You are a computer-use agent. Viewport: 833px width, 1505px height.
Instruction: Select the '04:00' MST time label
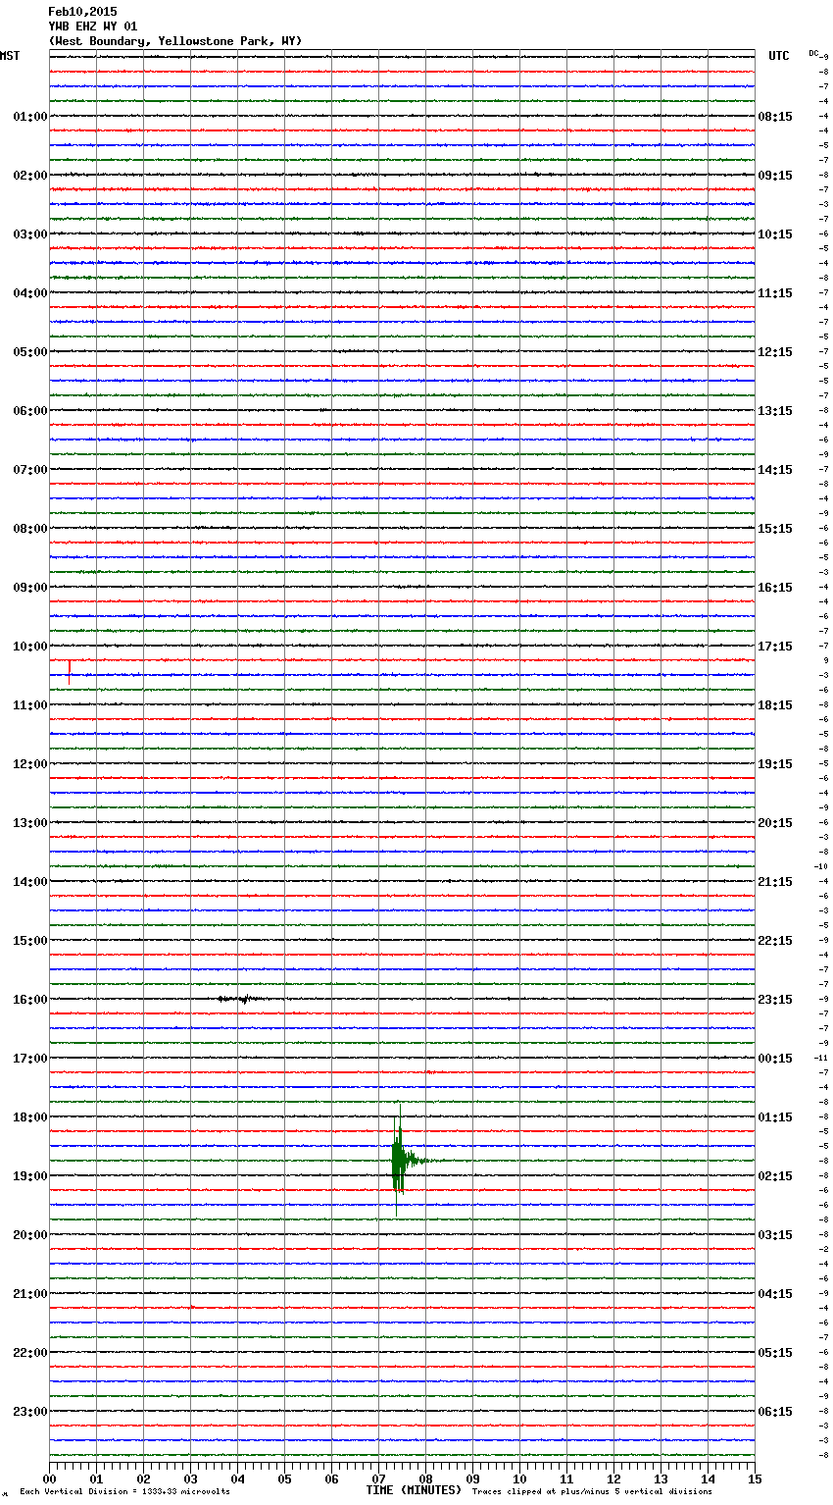tap(30, 293)
